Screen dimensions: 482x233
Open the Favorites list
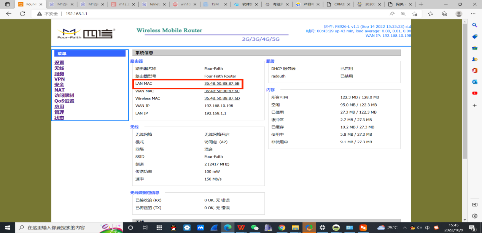(x=430, y=14)
